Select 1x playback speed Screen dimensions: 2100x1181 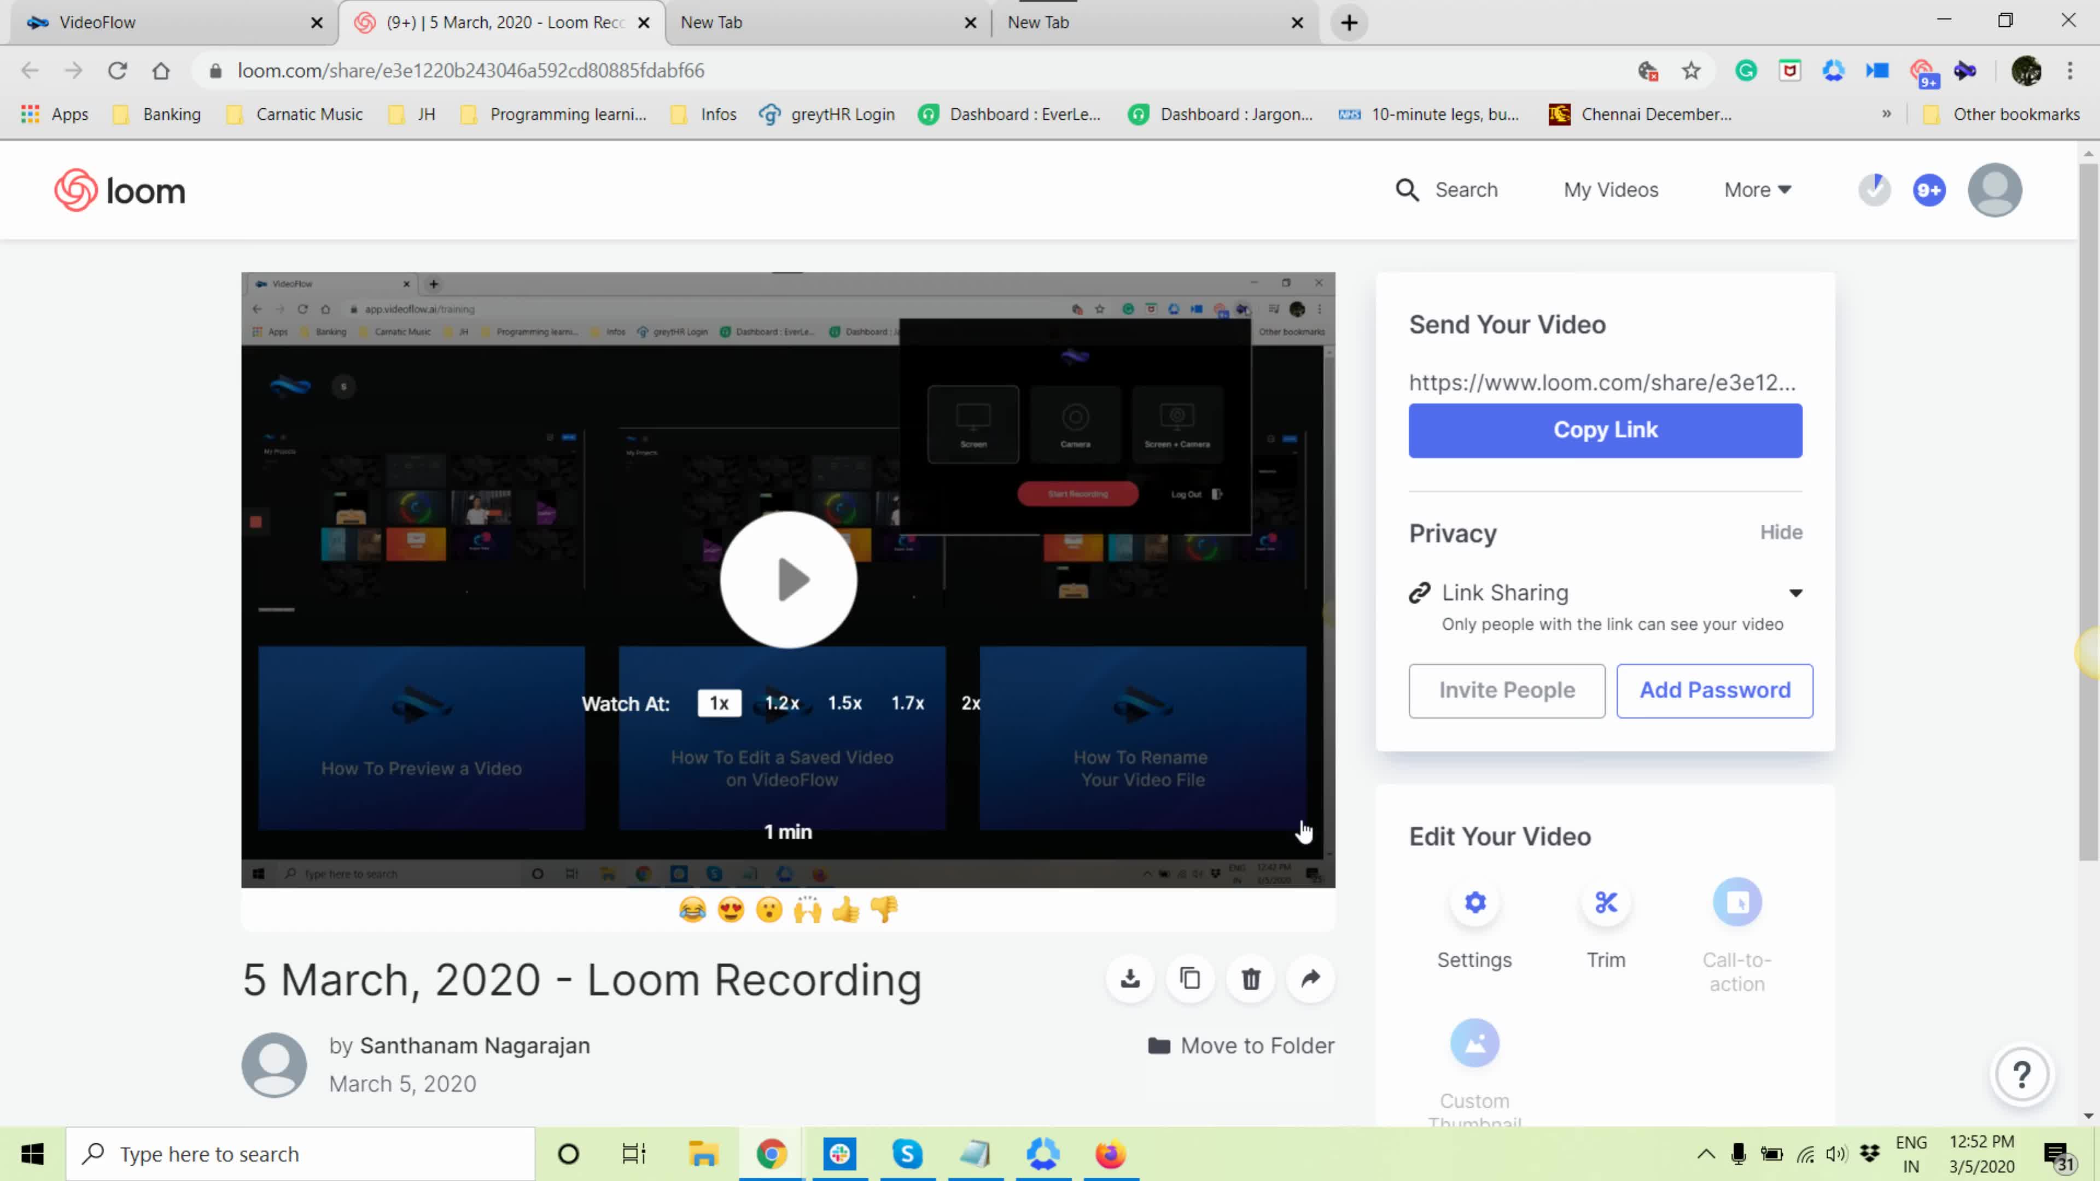[x=719, y=703]
